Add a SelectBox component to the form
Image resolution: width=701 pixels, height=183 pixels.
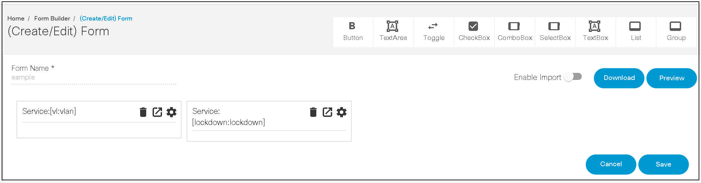pos(555,32)
